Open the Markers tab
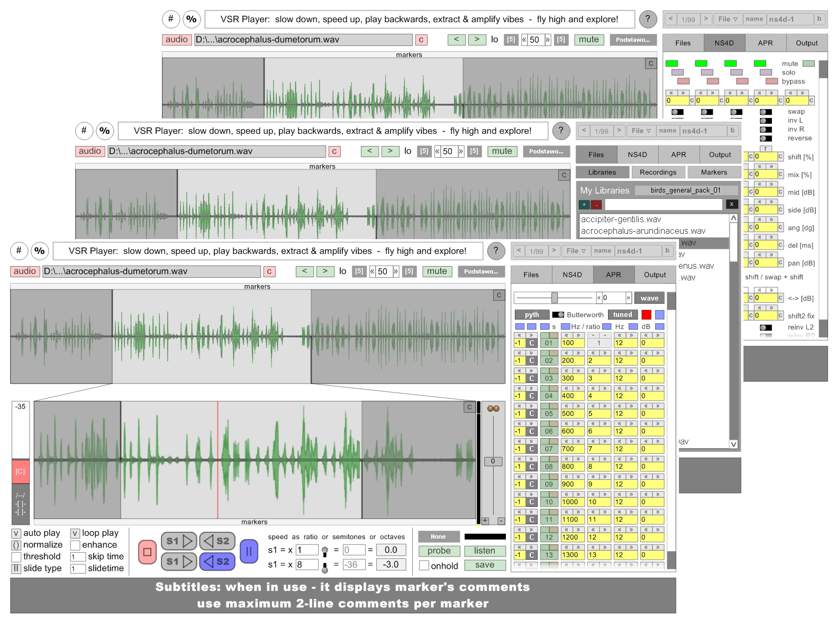Screen dimensions: 835x619 pyautogui.click(x=714, y=172)
